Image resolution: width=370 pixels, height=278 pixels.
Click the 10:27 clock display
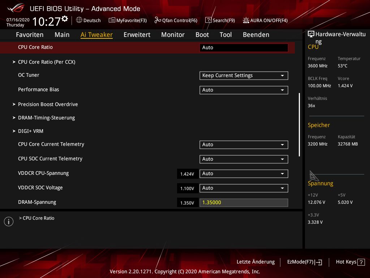pyautogui.click(x=47, y=21)
